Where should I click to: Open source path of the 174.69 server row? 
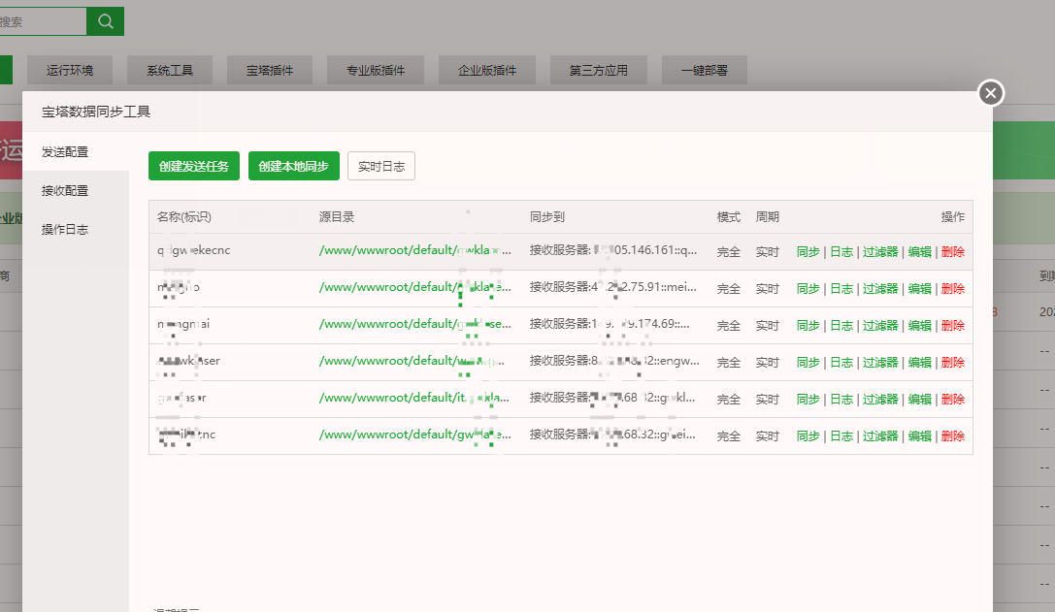point(415,324)
